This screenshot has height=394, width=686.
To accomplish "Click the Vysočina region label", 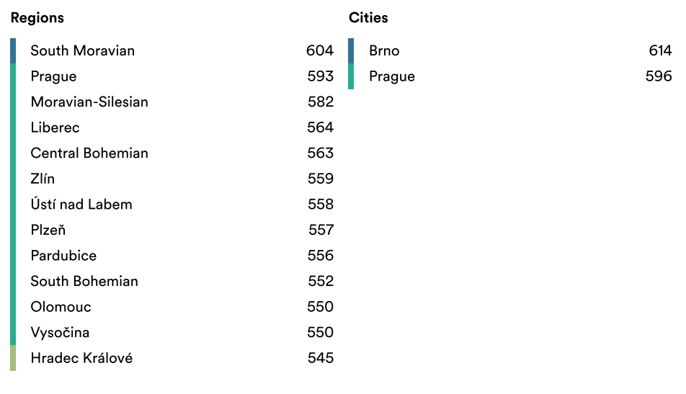I will 60,332.
